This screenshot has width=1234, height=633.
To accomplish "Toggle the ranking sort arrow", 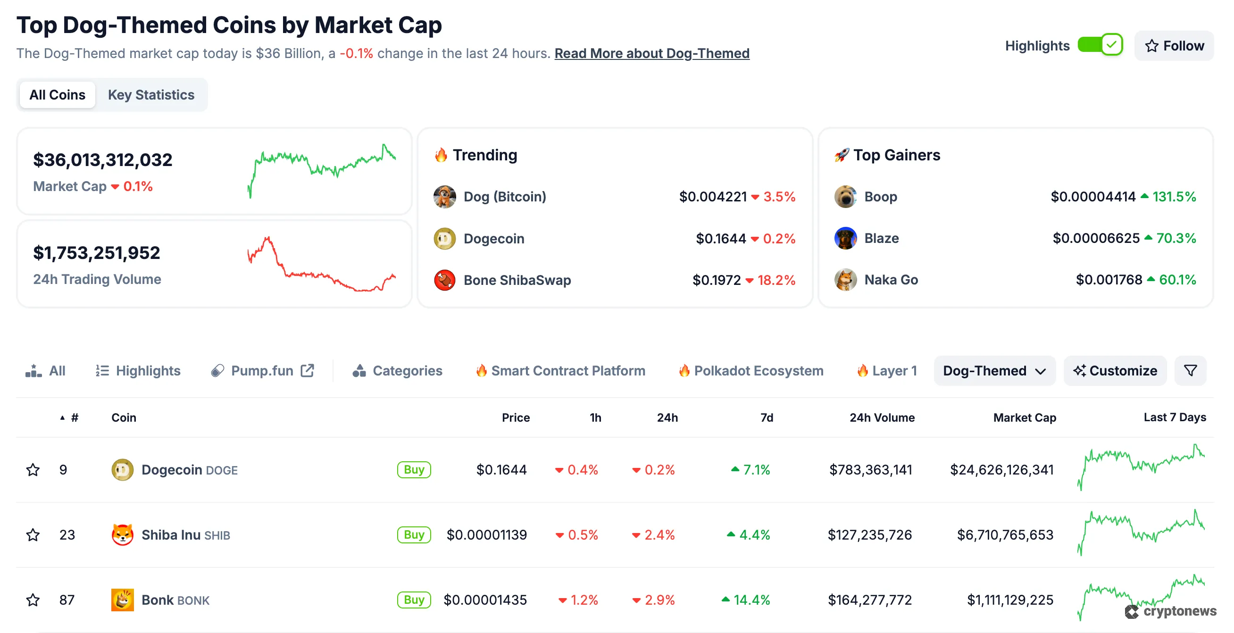I will [62, 417].
